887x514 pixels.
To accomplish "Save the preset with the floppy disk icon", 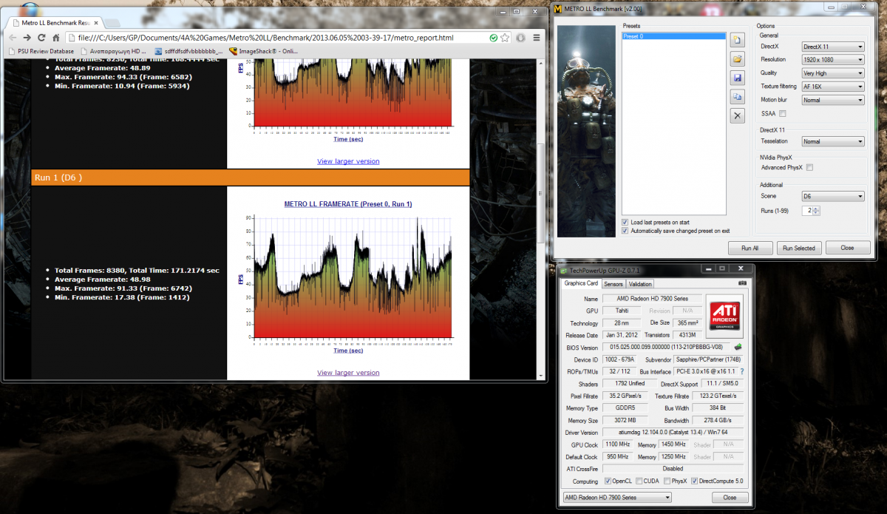I will click(737, 78).
